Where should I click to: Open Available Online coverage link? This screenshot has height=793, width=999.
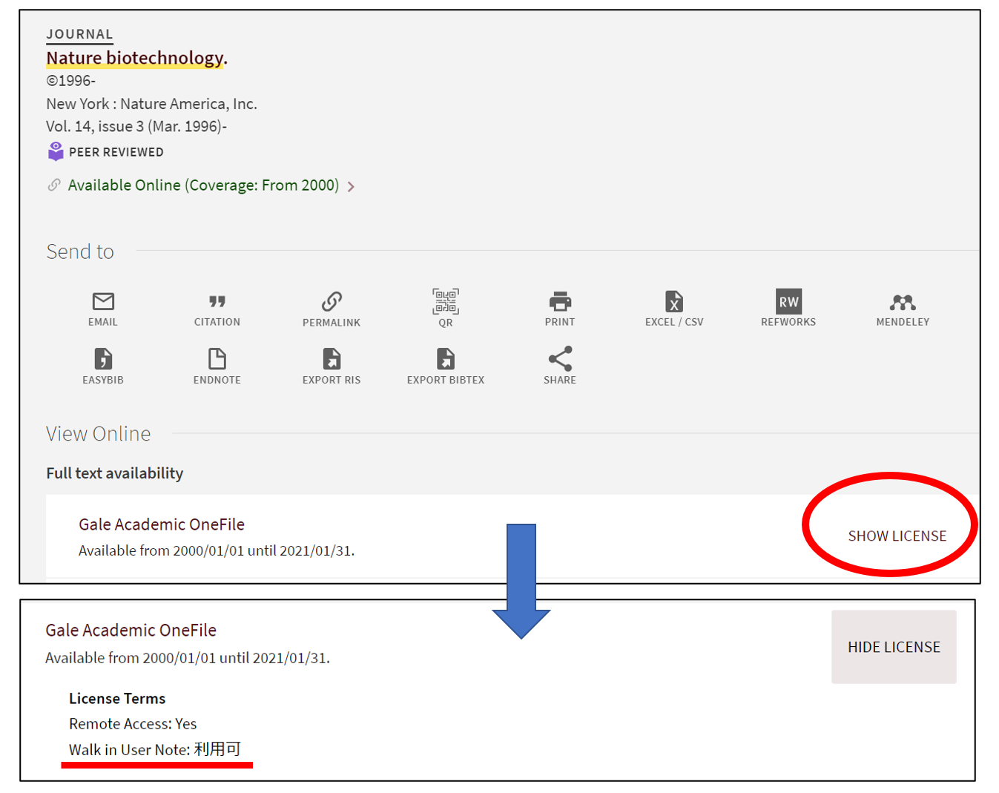203,185
